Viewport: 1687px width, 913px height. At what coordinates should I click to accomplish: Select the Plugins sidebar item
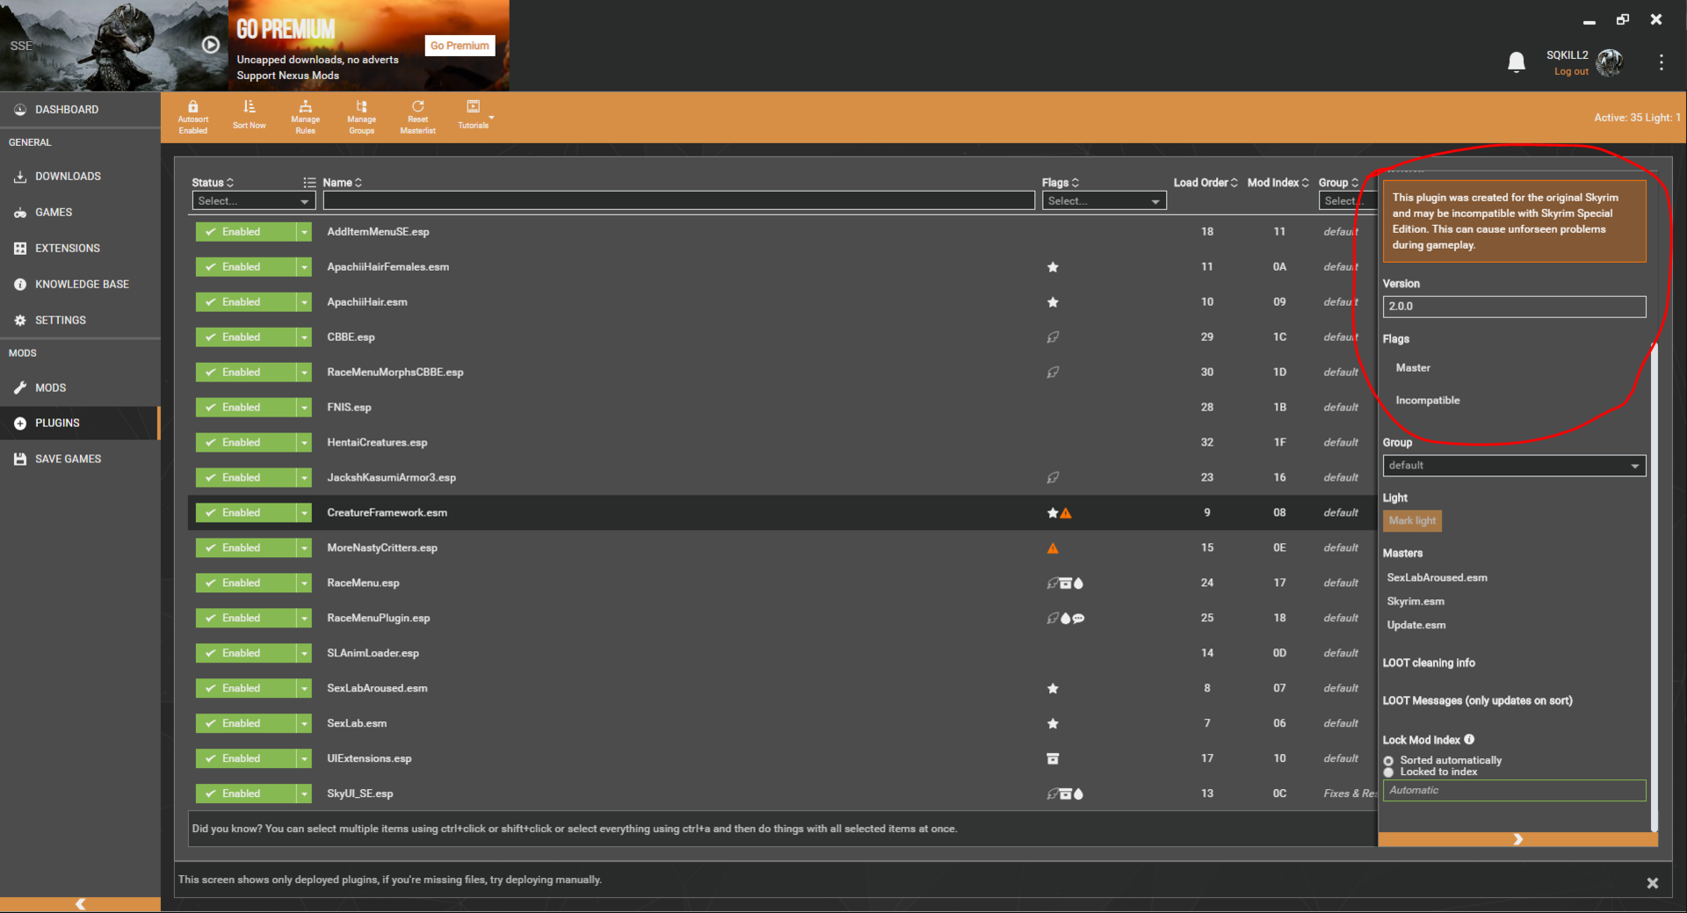pyautogui.click(x=80, y=423)
